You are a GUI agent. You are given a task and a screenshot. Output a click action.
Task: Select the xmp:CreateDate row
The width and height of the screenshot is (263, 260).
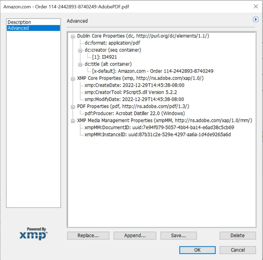pos(134,85)
